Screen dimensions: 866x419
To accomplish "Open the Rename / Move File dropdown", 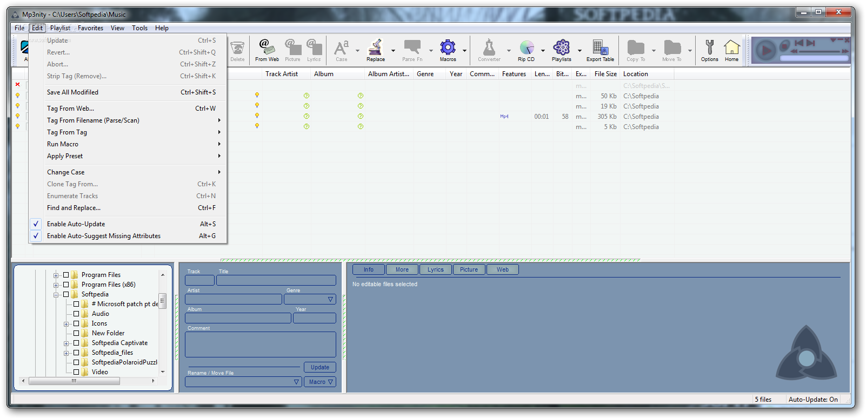I will coord(243,382).
